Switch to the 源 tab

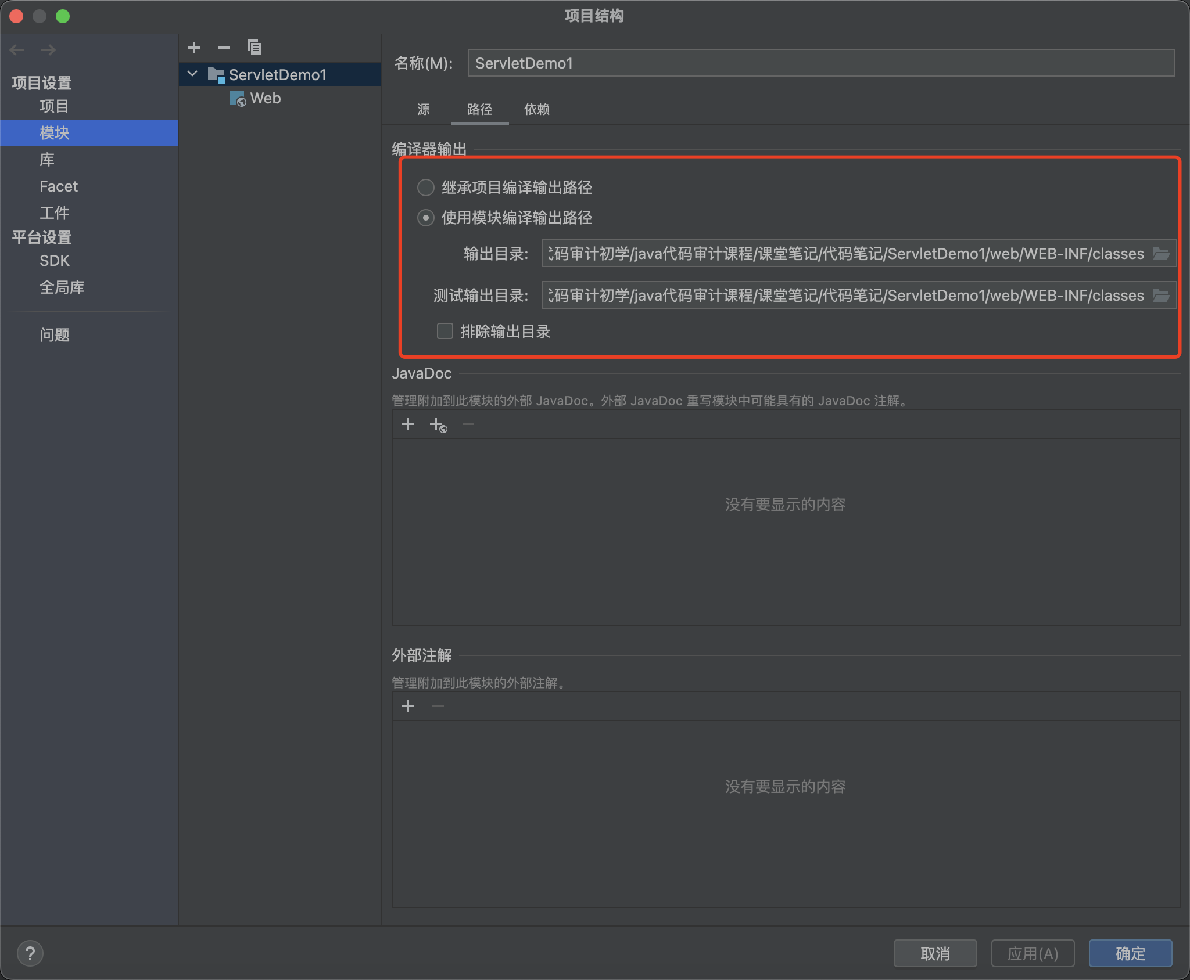tap(424, 109)
